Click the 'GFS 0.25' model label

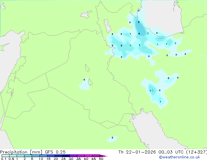coord(55,152)
